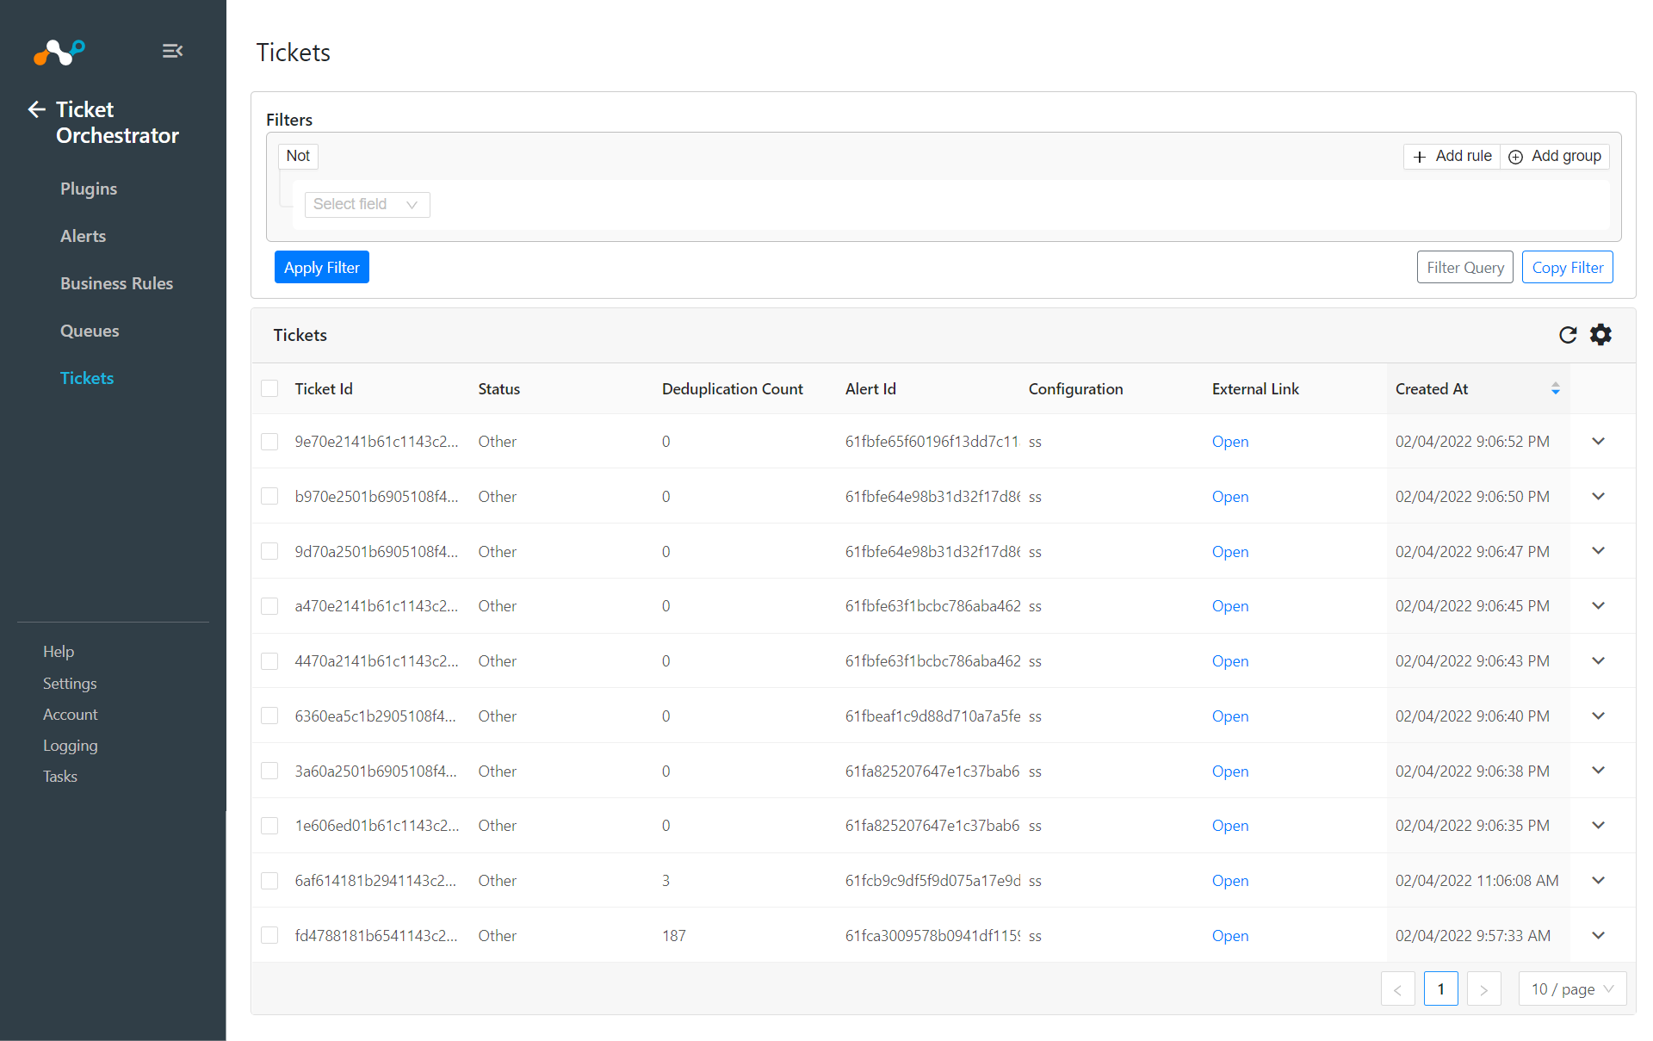The width and height of the screenshot is (1653, 1041).
Task: Open the Business Rules menu item
Action: pyautogui.click(x=117, y=283)
